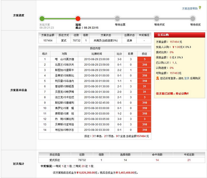Click the orange user icon beside login notice

[157, 78]
